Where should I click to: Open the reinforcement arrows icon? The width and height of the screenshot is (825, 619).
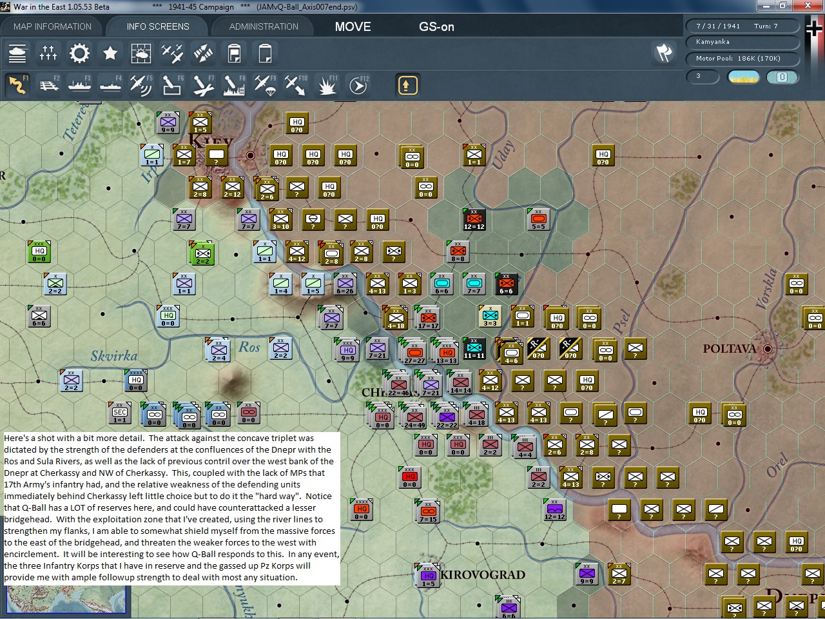point(203,53)
